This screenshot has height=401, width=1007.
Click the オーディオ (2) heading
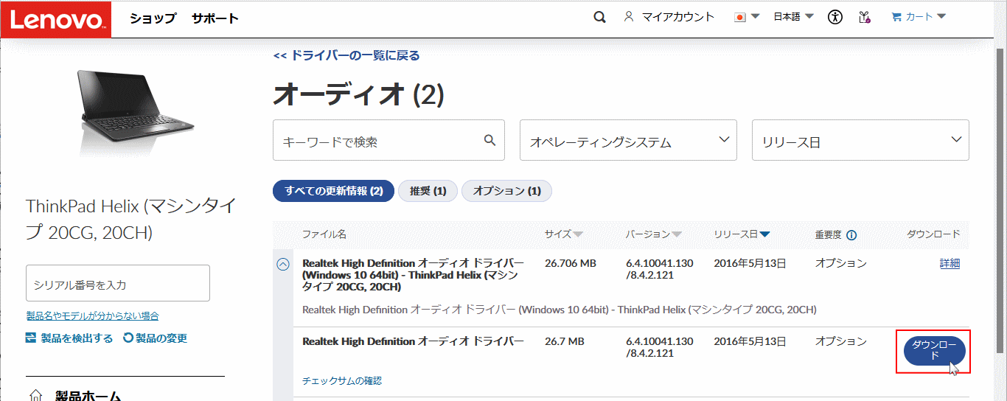pos(359,94)
